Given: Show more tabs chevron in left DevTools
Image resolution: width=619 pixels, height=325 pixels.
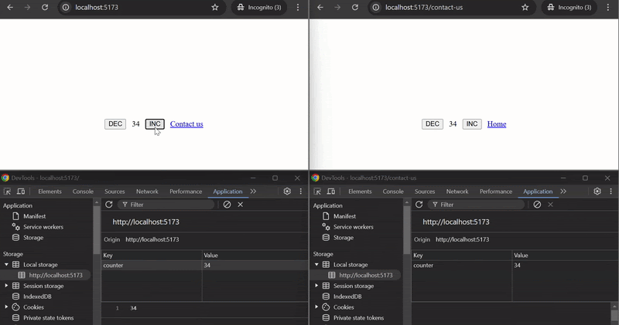Looking at the screenshot, I should click(x=253, y=191).
